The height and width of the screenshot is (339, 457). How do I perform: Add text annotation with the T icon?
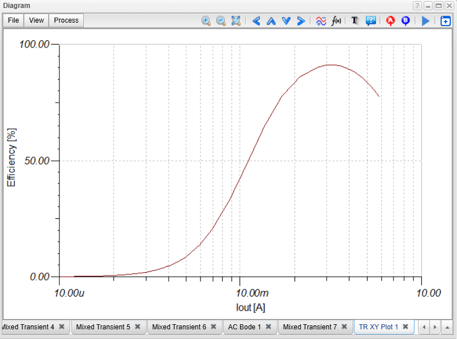click(355, 21)
